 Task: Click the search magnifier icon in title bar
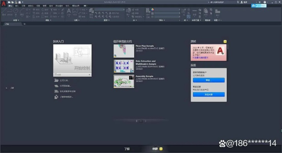(238, 2)
